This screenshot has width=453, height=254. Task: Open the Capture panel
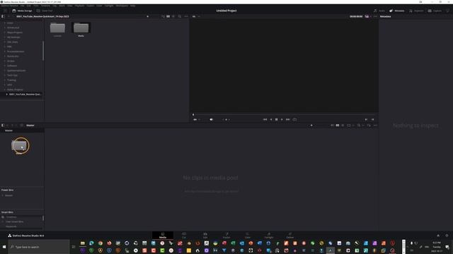pyautogui.click(x=435, y=11)
